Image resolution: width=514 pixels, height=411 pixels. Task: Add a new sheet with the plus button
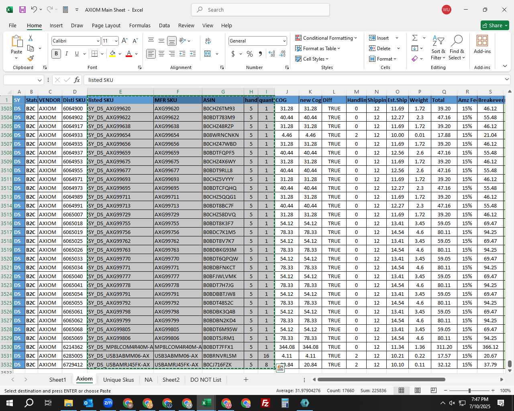(246, 379)
